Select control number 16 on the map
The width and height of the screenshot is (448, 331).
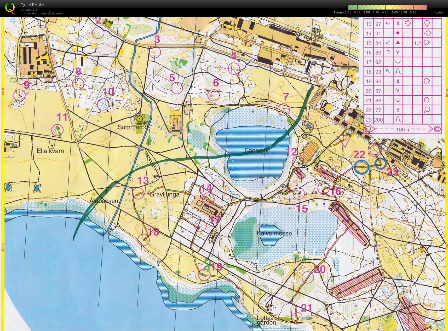click(x=336, y=191)
